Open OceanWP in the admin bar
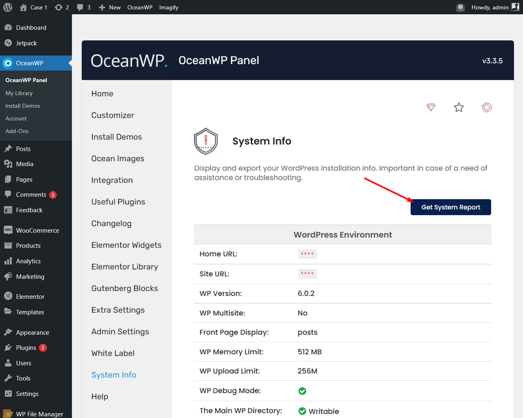Screen dimensions: 523x418 pos(140,7)
